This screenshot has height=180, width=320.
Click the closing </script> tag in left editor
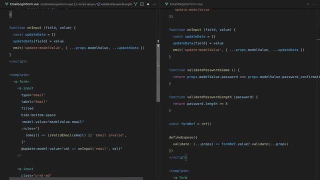point(18,61)
